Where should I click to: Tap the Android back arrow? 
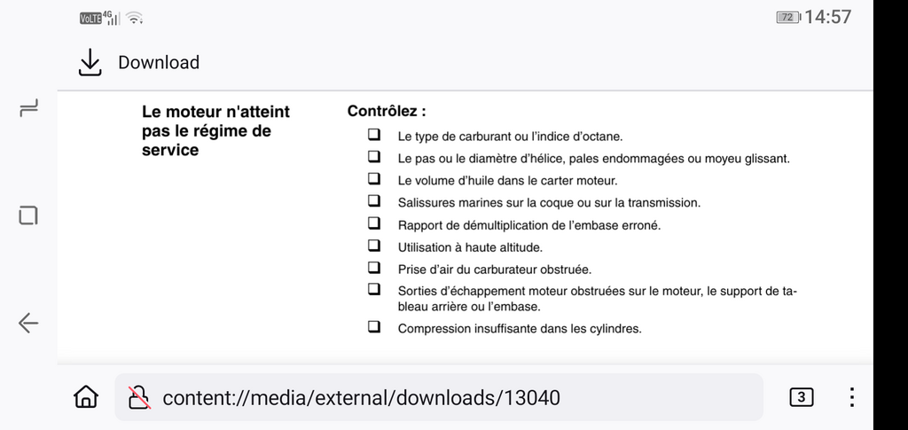pyautogui.click(x=27, y=323)
